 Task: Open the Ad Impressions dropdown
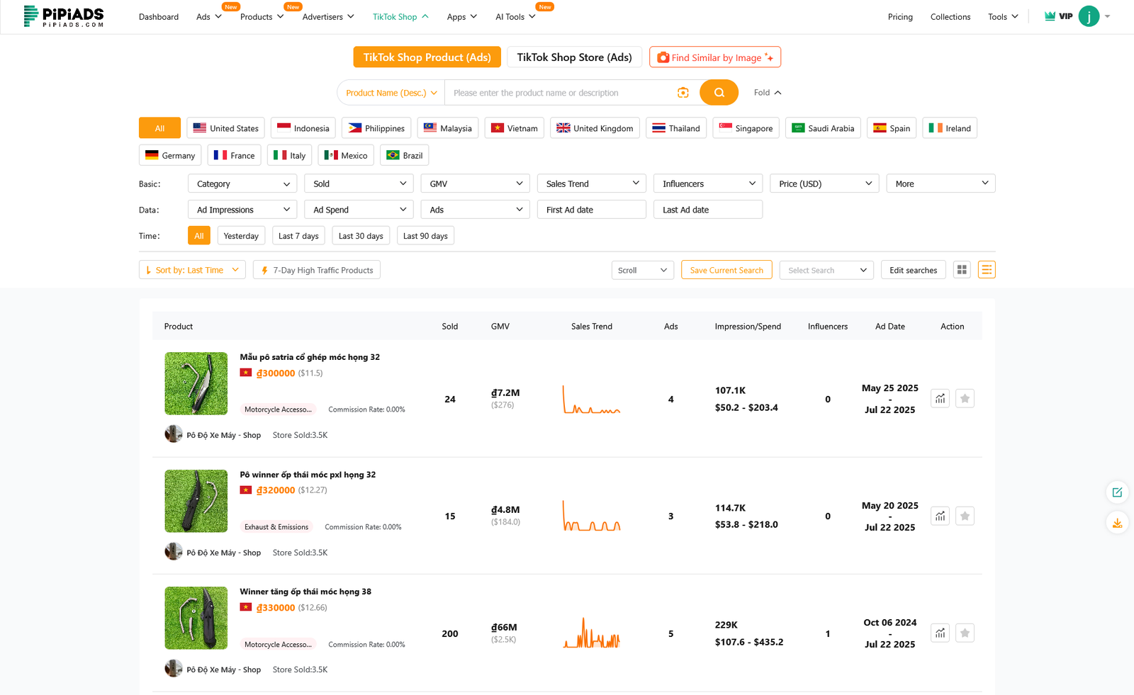[x=242, y=210]
